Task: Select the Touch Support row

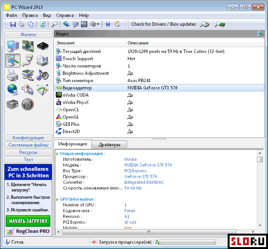Action: point(159,59)
